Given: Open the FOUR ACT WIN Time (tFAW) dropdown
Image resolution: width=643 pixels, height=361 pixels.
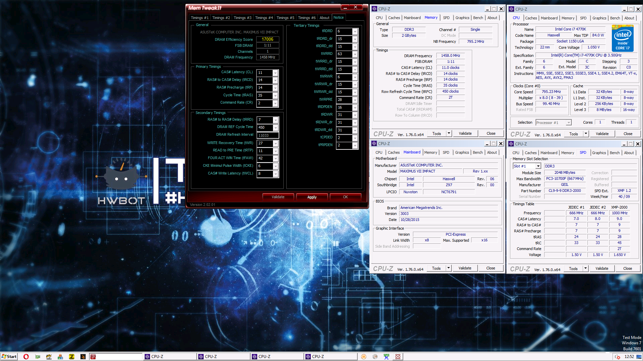Looking at the screenshot, I should click(x=276, y=158).
